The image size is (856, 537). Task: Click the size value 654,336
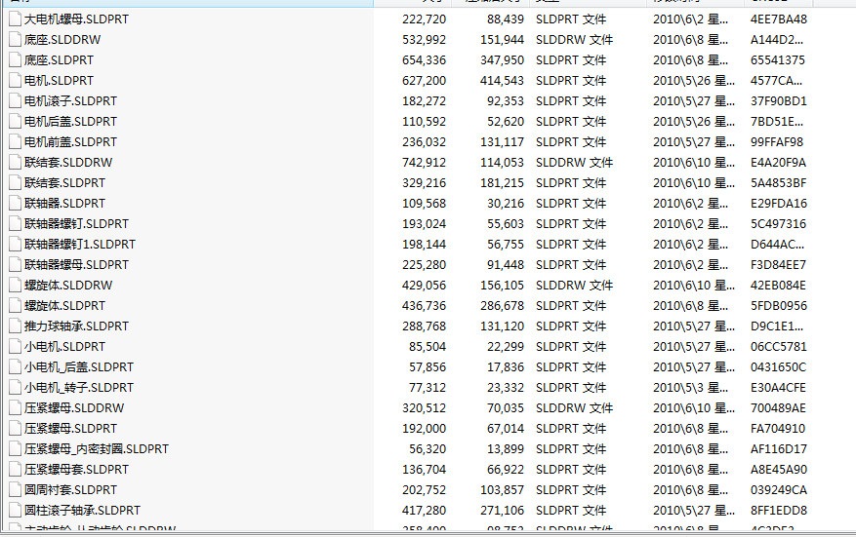425,60
